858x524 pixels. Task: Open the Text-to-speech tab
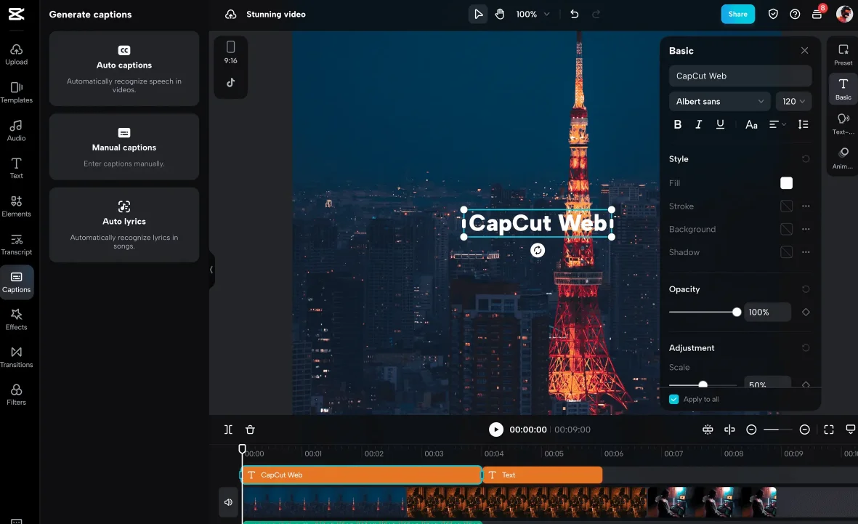[x=843, y=124]
